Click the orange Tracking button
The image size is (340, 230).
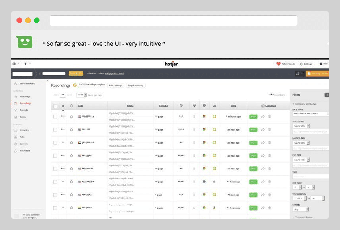click(318, 73)
